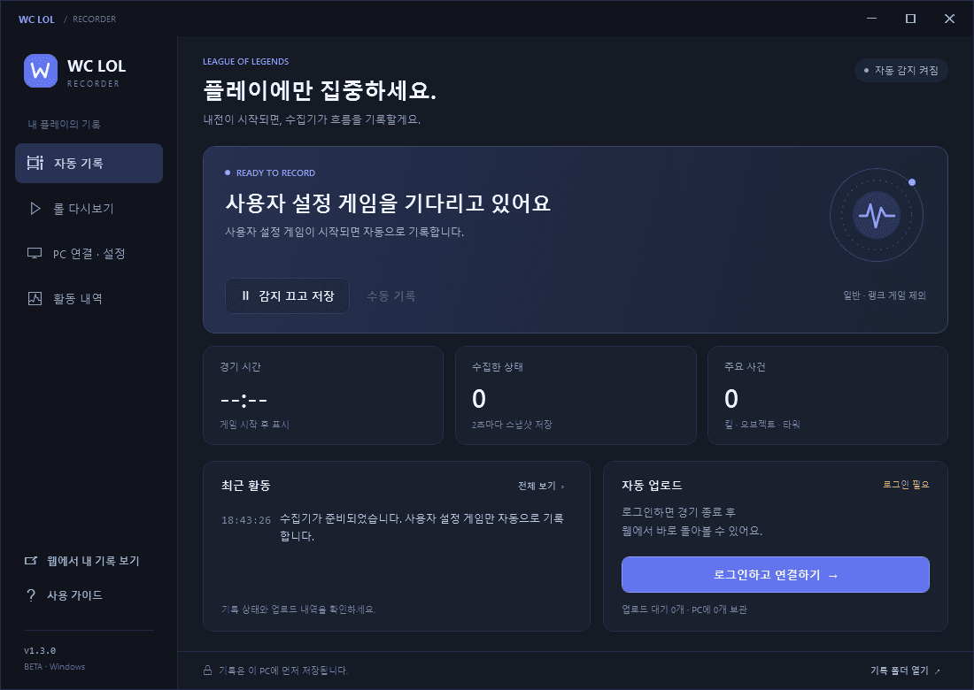974x690 pixels.
Task: Click the 자동 감지 켜짐 status pill
Action: pyautogui.click(x=901, y=70)
